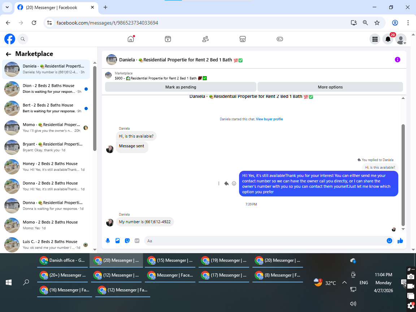Viewport: 416px width, 312px height.
Task: Open Chrome profile icon
Action: (395, 23)
